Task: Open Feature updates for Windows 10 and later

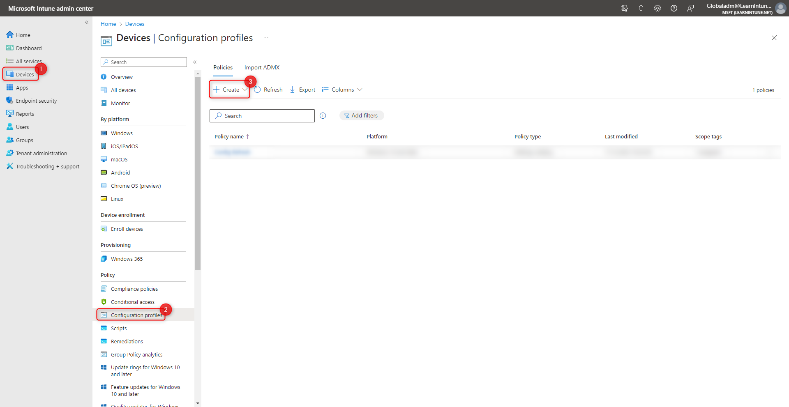Action: (x=145, y=391)
